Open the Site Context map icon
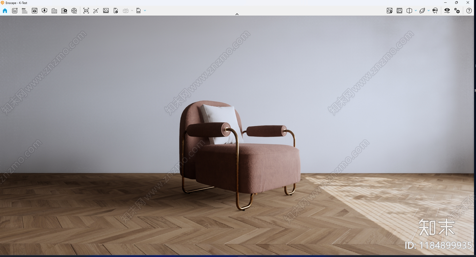Viewport: 476px width, 257px height. coord(44,11)
